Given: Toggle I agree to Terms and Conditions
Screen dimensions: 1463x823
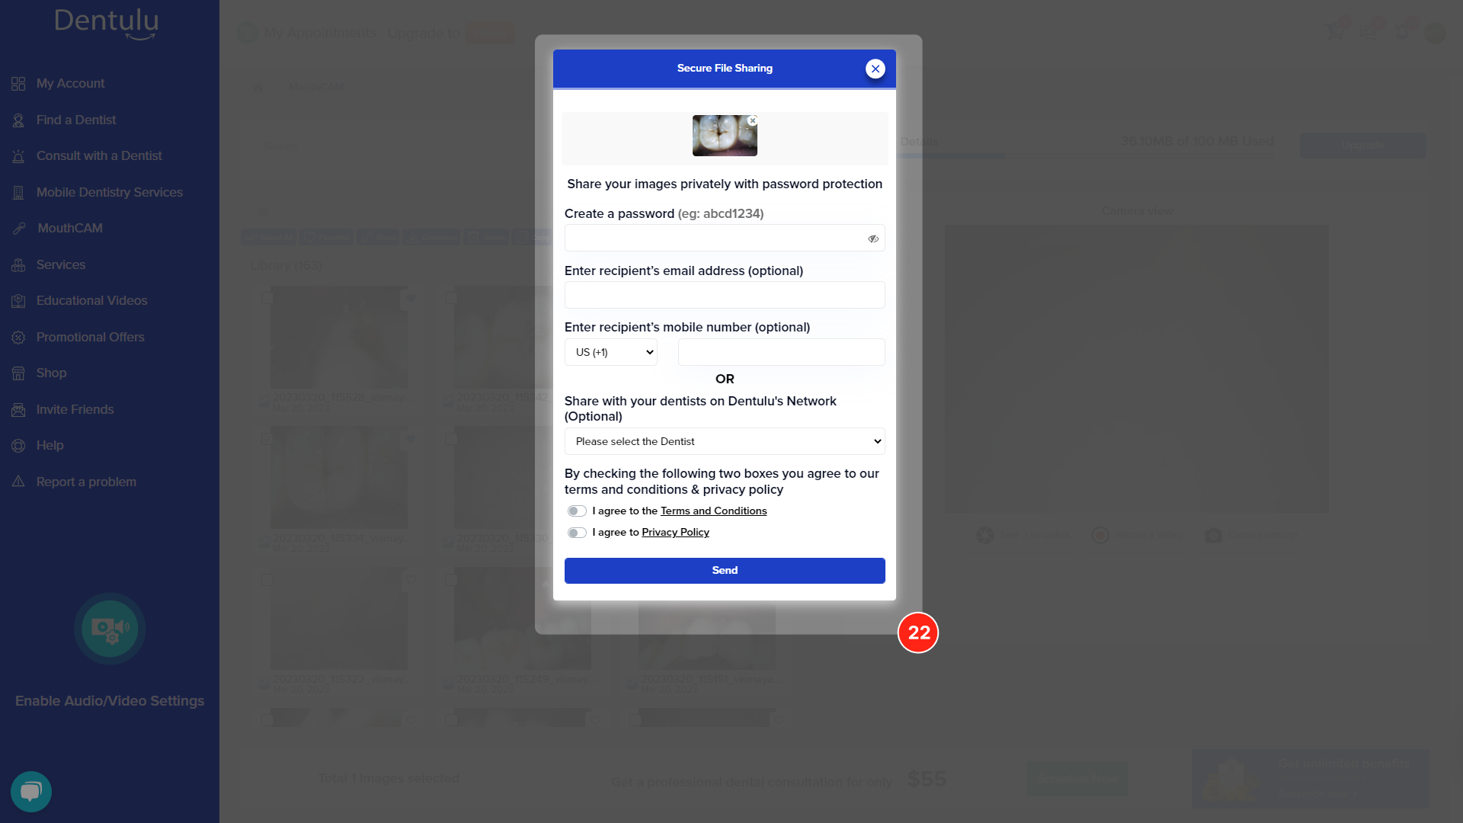Looking at the screenshot, I should pos(577,511).
